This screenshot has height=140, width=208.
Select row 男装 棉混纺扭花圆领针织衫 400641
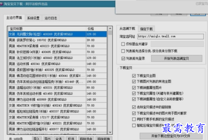point(57,76)
